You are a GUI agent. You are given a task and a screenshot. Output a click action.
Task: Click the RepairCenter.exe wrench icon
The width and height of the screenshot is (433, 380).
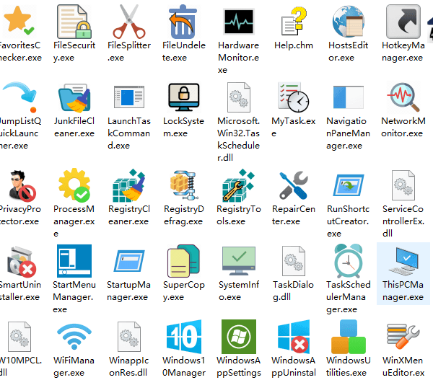[293, 185]
